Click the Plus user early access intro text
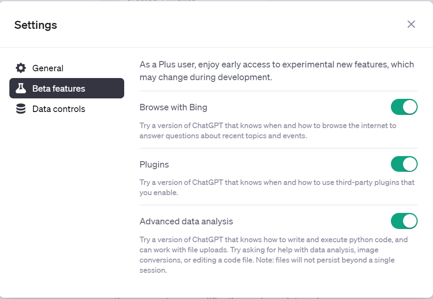433x299 pixels. [276, 71]
